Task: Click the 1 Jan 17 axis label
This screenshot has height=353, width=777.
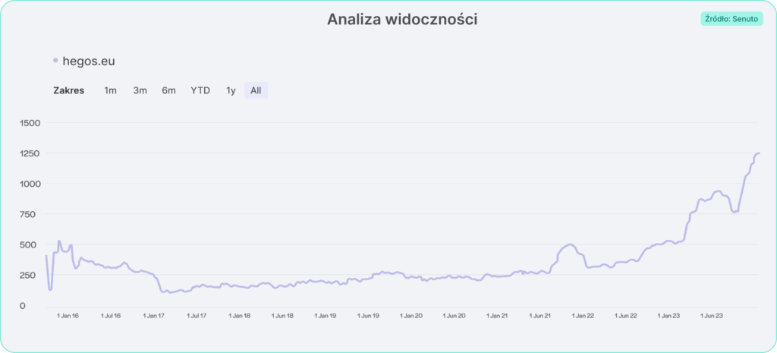Action: (x=155, y=315)
